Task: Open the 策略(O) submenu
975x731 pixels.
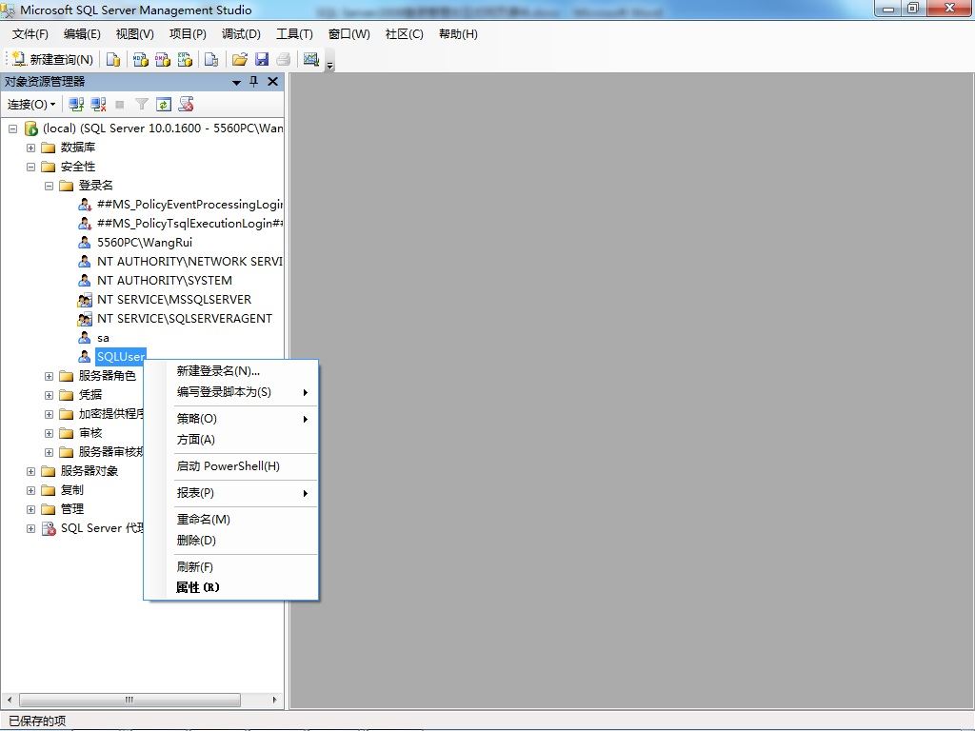Action: coord(231,419)
